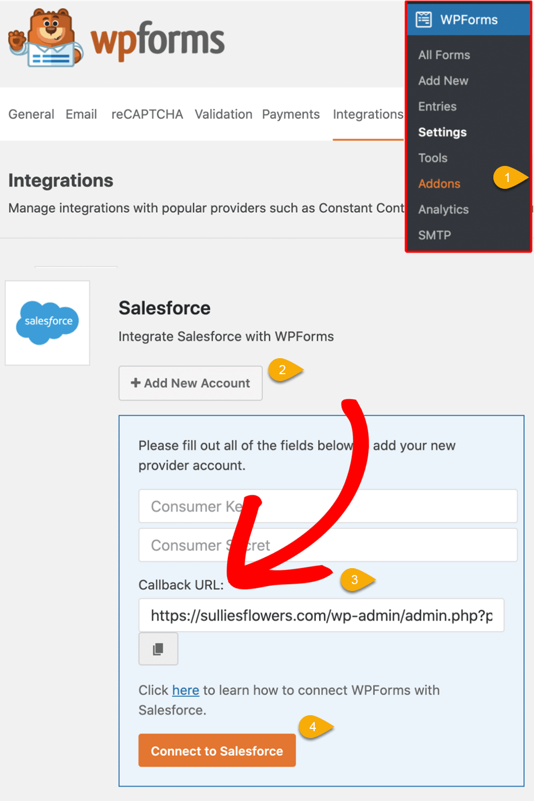Viewport: 534px width, 801px height.
Task: Click the WPForms menu icon in sidebar
Action: [424, 19]
